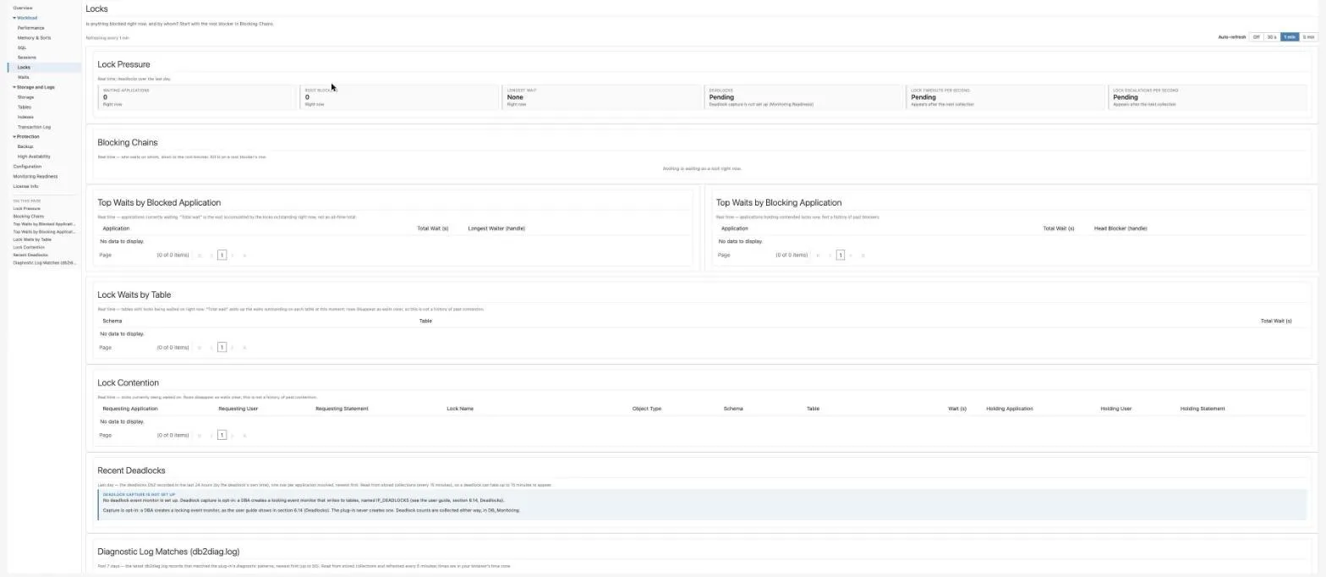
Task: Sort by Longest Waiter (handle) column
Action: point(496,228)
